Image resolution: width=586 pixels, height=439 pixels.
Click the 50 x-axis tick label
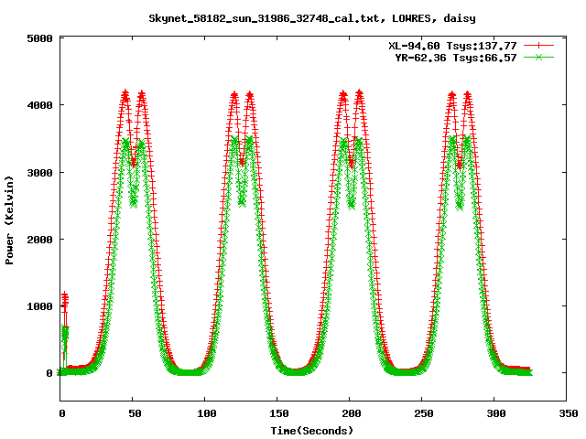[x=135, y=413]
